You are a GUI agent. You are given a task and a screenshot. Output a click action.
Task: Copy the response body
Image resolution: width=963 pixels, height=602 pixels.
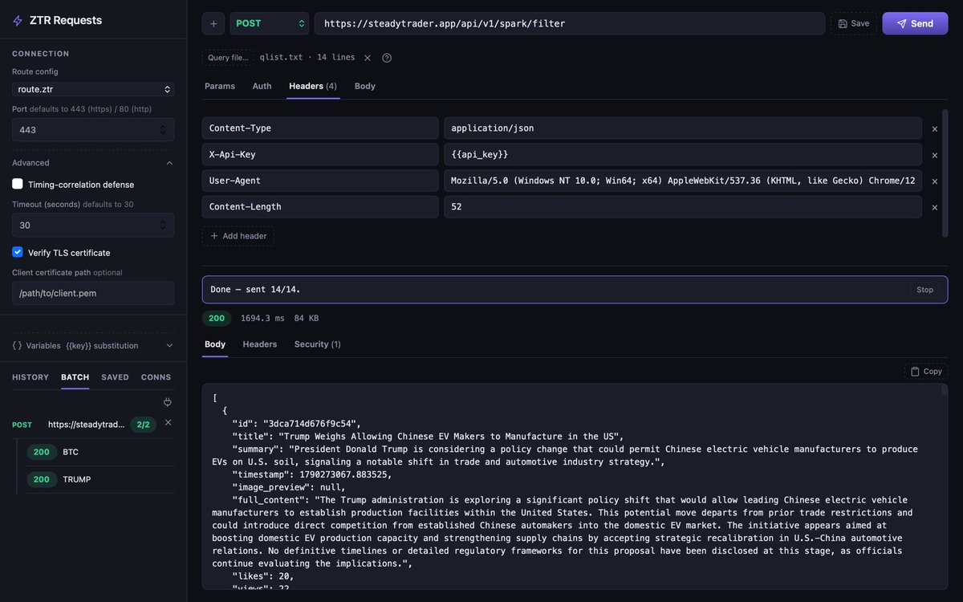pyautogui.click(x=926, y=372)
